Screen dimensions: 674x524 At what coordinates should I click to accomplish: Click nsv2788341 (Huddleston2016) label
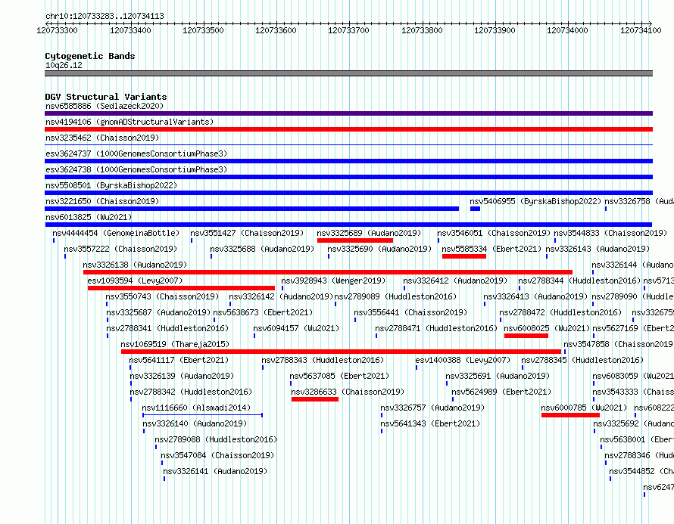coord(167,328)
